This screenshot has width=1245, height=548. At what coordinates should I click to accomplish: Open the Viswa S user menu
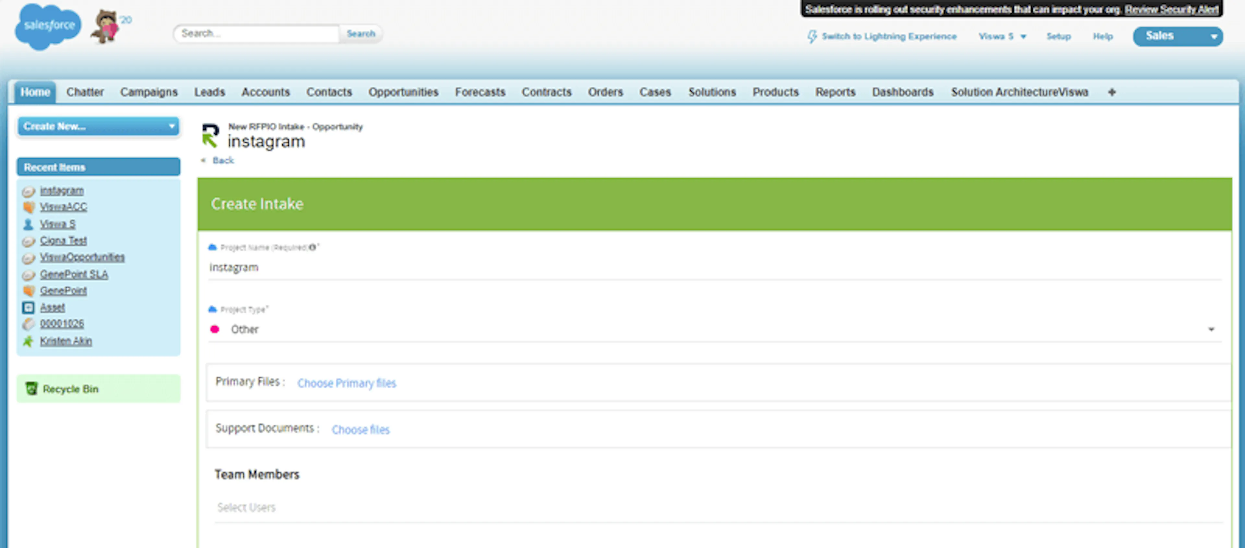point(1002,37)
